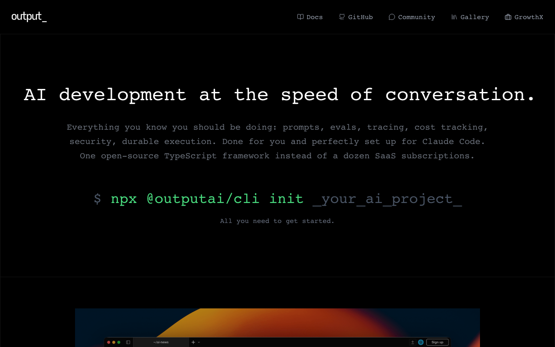Click the blue round avatar icon in the demo

pos(421,342)
